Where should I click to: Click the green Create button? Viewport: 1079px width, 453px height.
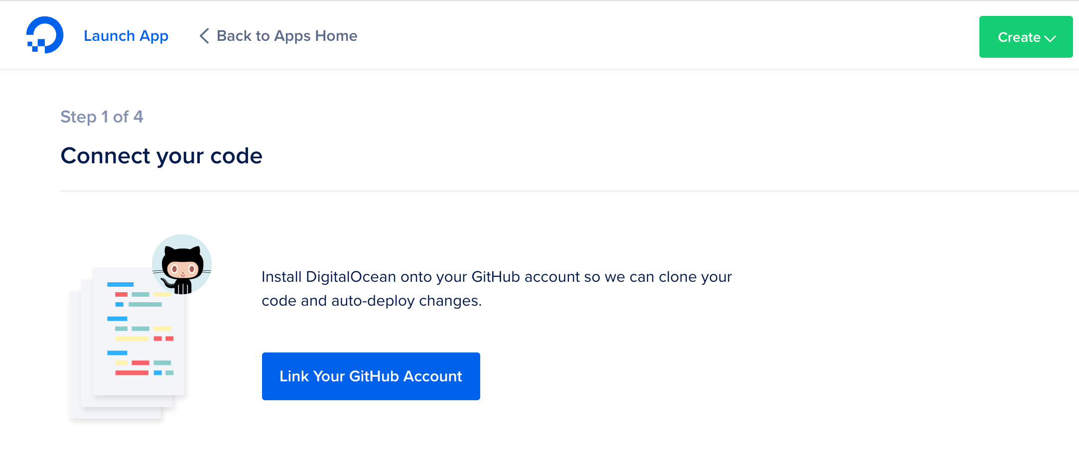(1026, 36)
